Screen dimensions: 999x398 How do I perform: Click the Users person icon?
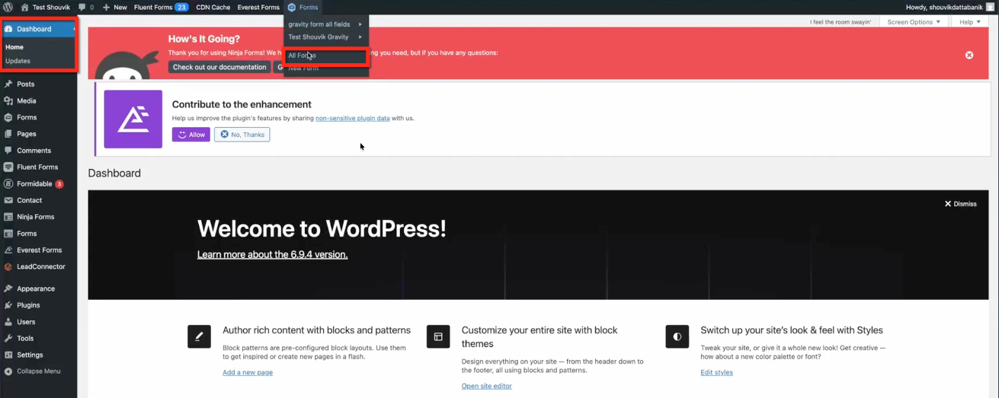(8, 322)
